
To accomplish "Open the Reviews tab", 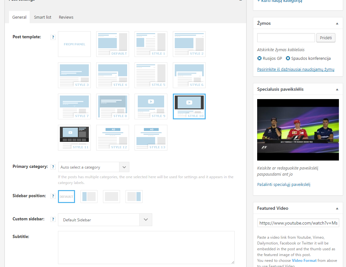I will (x=66, y=17).
